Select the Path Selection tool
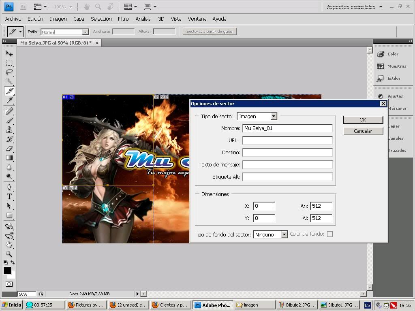415x311 pixels. (9, 206)
